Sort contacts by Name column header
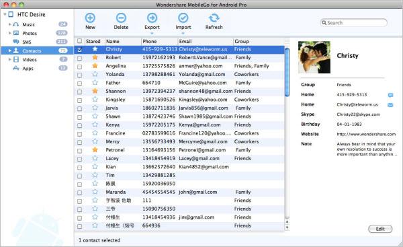The image size is (403, 247). (123, 41)
